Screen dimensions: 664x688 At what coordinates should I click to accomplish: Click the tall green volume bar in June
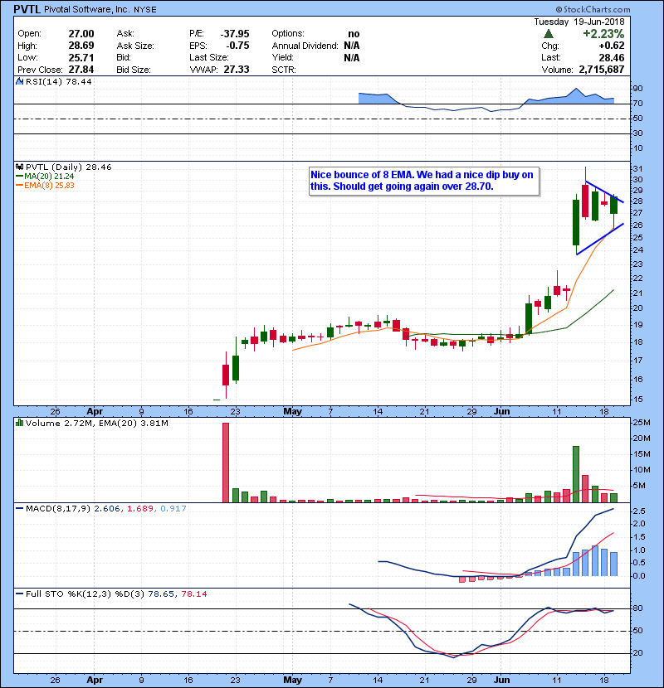point(576,474)
